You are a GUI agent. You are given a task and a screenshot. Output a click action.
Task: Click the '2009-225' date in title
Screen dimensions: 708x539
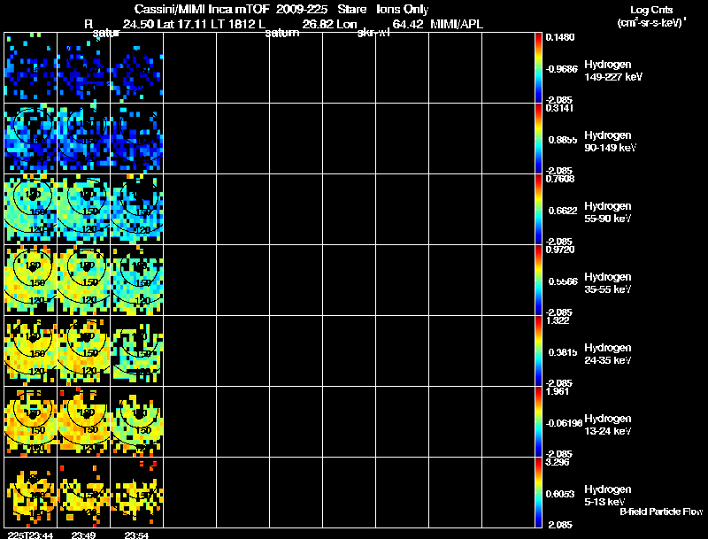[x=302, y=9]
